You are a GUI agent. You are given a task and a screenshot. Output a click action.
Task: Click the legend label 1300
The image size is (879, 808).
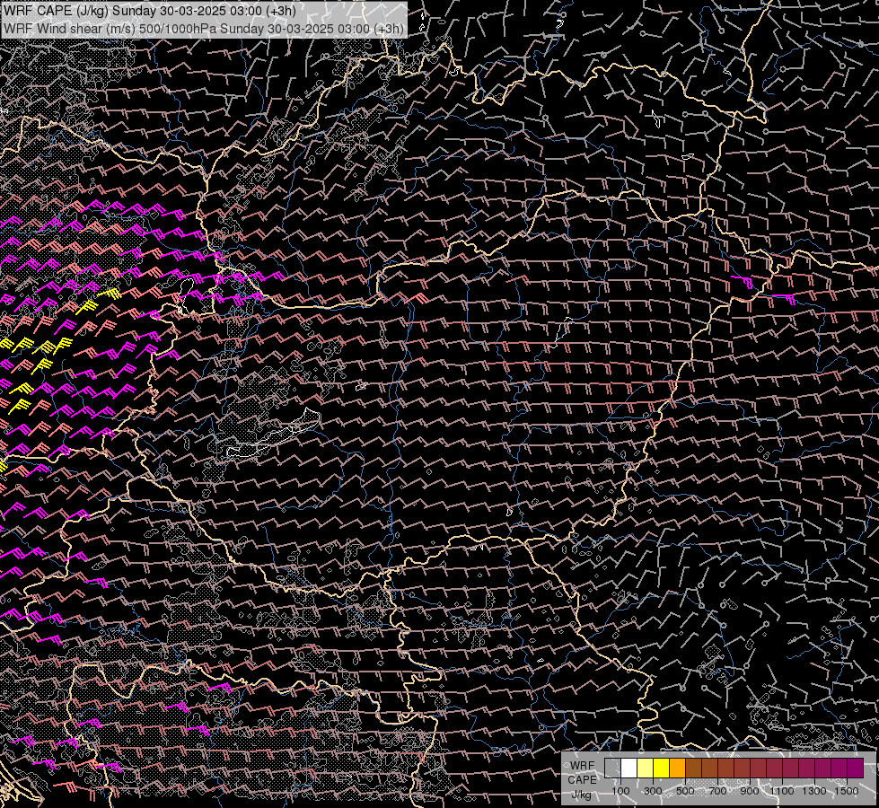pyautogui.click(x=814, y=791)
